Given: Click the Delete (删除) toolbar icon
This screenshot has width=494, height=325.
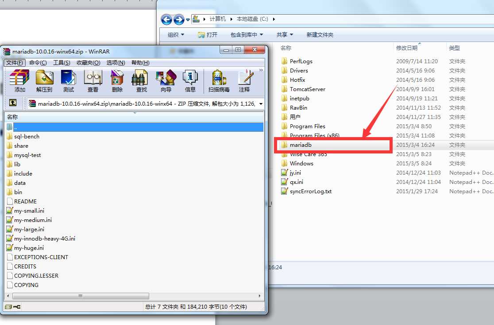Looking at the screenshot, I should click(117, 81).
